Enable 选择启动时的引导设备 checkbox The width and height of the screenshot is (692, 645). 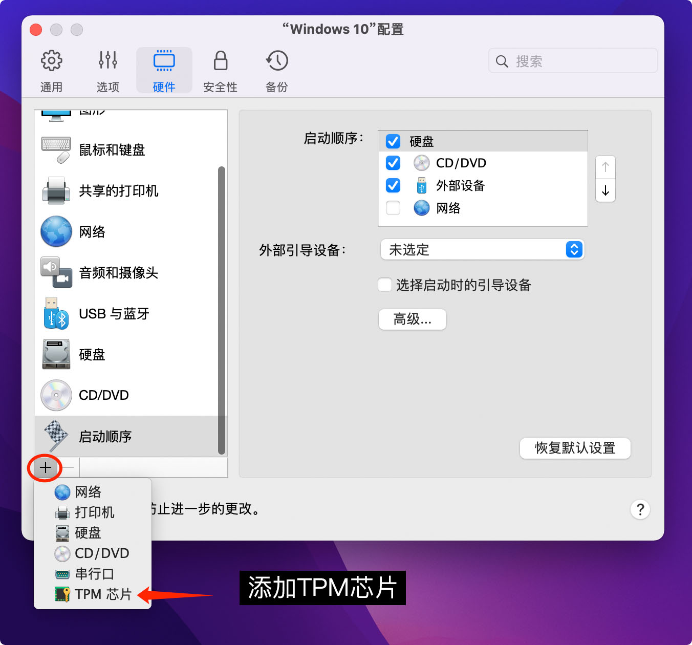pos(385,285)
